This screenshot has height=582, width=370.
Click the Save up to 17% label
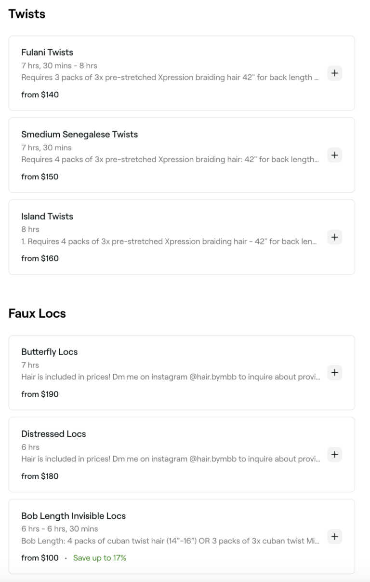[x=100, y=558]
